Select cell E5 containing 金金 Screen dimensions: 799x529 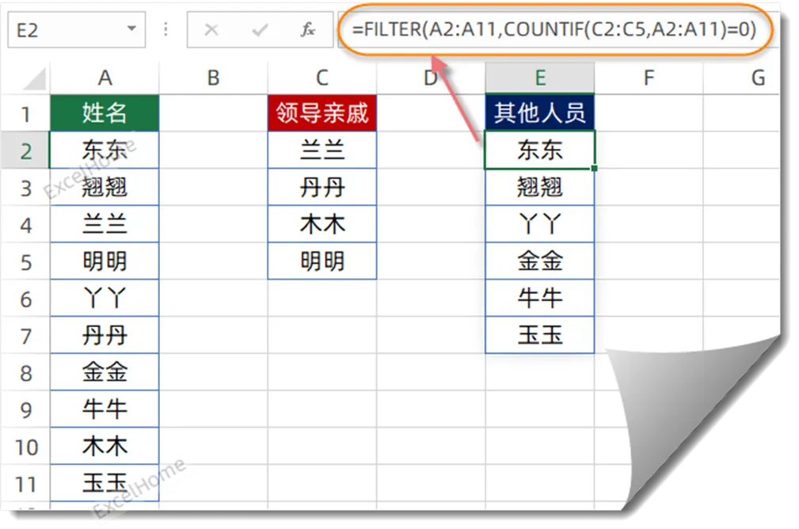click(539, 261)
